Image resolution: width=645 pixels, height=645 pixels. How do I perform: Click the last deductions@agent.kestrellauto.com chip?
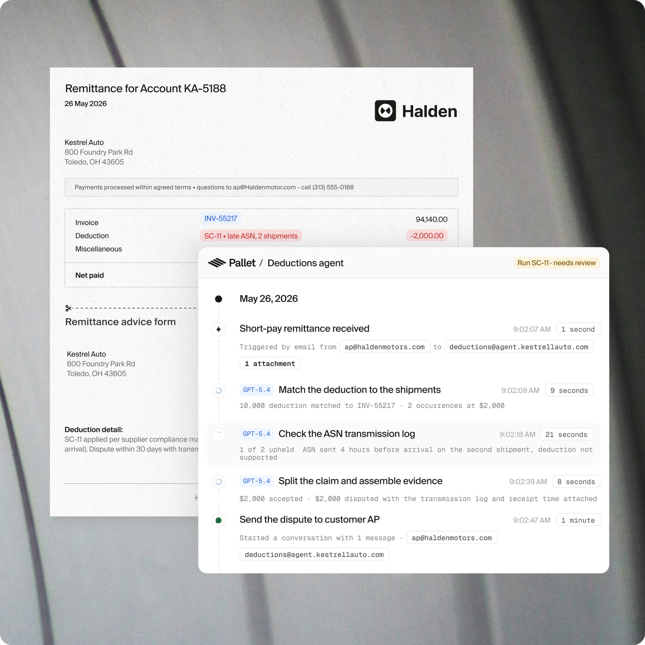(x=314, y=554)
